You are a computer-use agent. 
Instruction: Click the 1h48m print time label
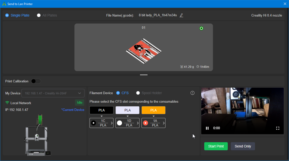pyautogui.click(x=203, y=67)
